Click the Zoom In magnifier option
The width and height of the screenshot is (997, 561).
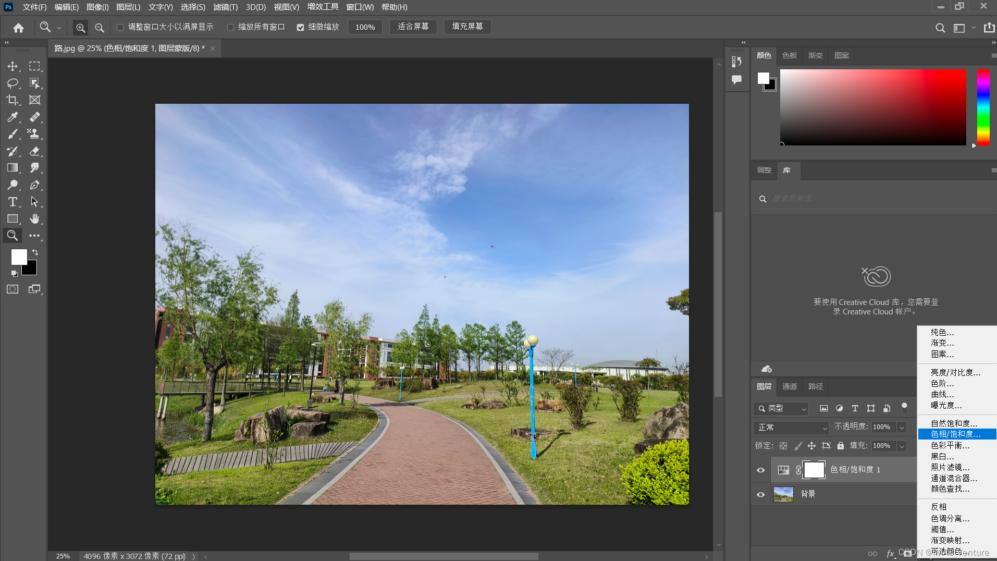coord(80,28)
